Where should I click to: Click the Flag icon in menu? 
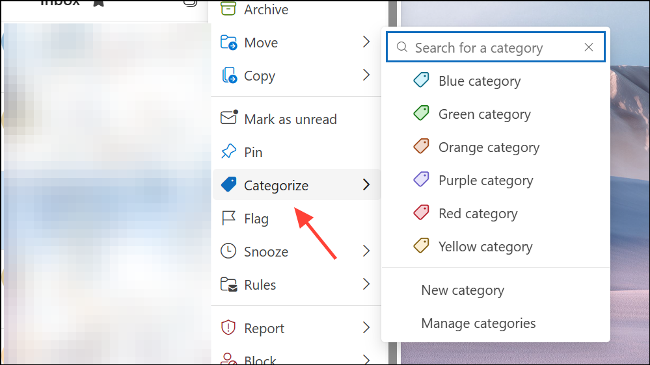point(228,219)
